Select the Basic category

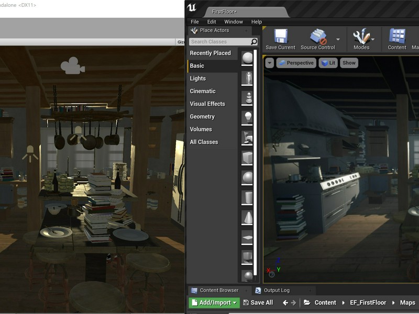213,66
